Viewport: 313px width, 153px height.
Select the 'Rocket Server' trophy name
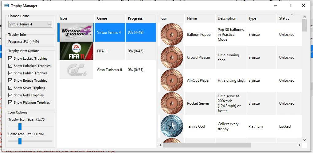[x=198, y=103]
